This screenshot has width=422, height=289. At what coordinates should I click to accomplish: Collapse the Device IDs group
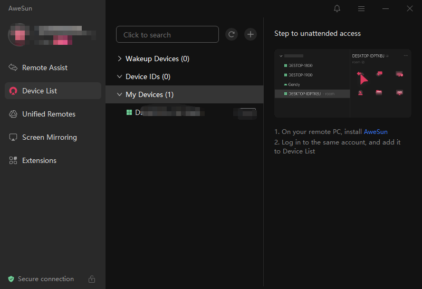tap(120, 76)
